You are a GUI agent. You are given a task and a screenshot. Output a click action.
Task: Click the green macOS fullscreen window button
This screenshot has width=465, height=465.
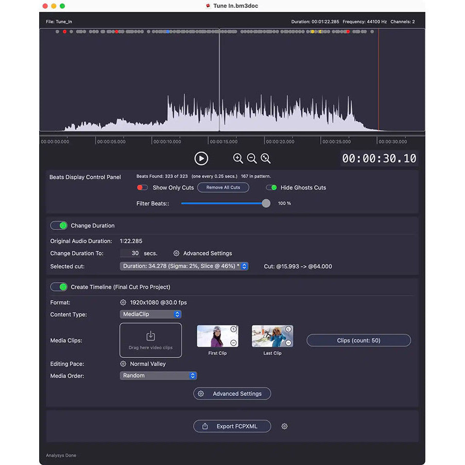[62, 6]
